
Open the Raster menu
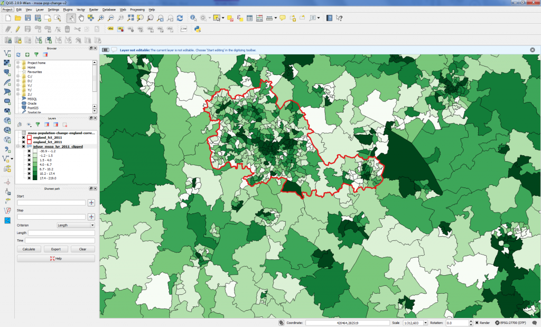click(x=94, y=10)
